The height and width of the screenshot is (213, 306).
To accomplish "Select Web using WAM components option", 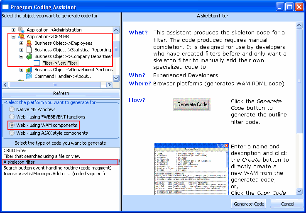I will (12, 125).
